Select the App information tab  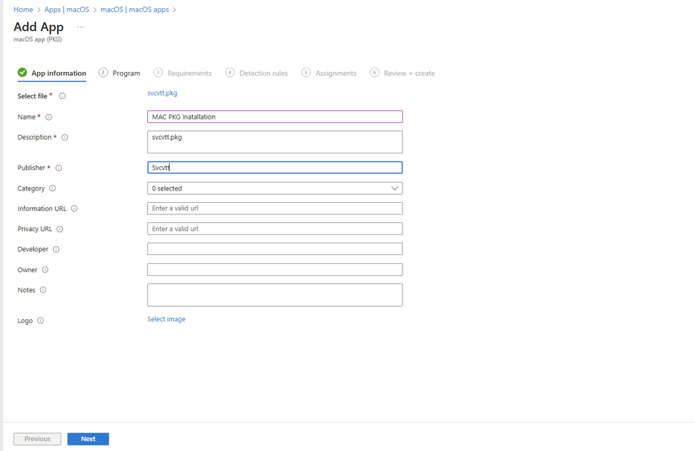coord(52,73)
